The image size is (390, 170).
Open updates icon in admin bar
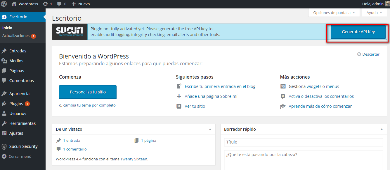[x=47, y=4]
